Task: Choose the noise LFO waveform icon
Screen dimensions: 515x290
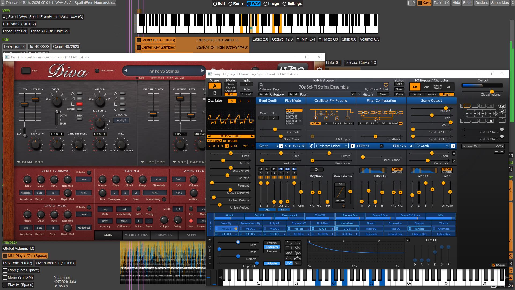Action: (289, 253)
